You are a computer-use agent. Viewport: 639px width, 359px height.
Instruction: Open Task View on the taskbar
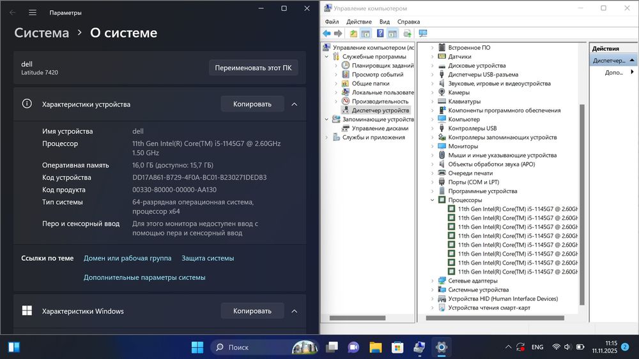point(332,348)
